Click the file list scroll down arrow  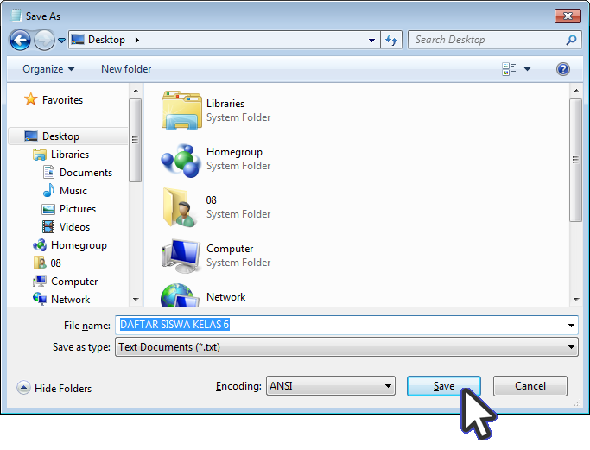point(575,300)
